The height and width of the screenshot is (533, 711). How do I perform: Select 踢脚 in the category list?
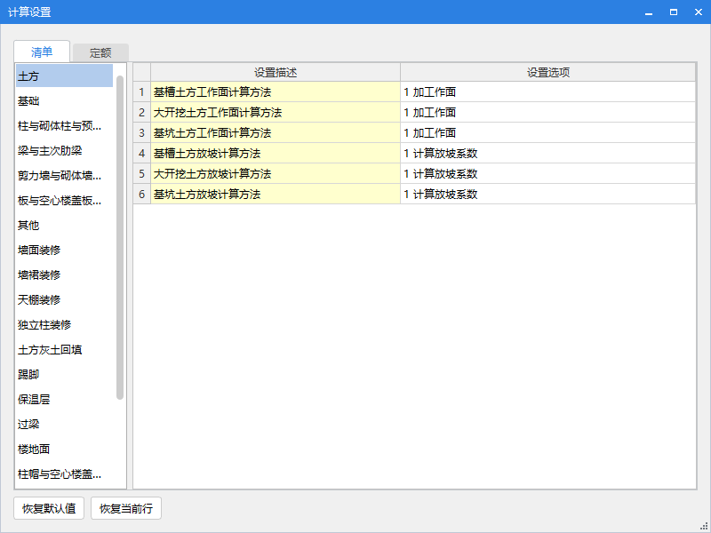pos(64,374)
